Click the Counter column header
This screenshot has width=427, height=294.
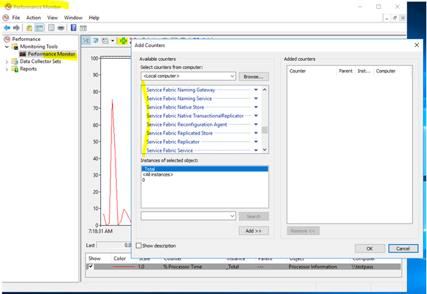pyautogui.click(x=312, y=71)
